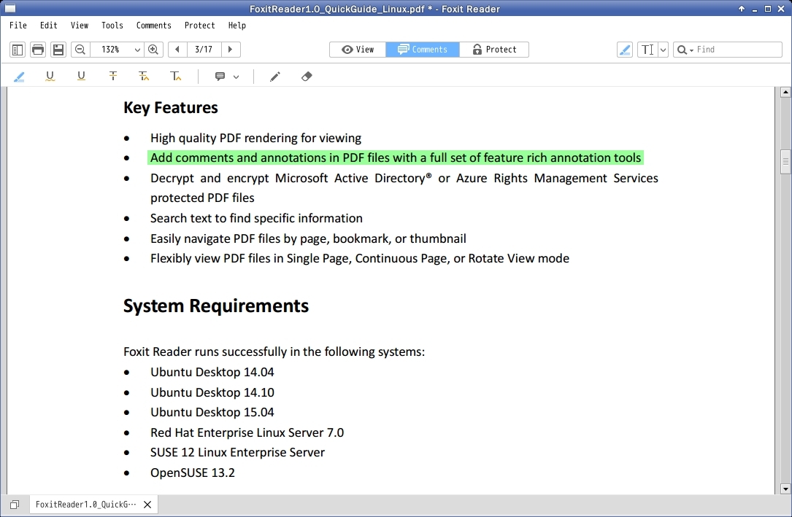Open the View menu in menu bar
Screen dimensions: 792x517
tap(80, 26)
